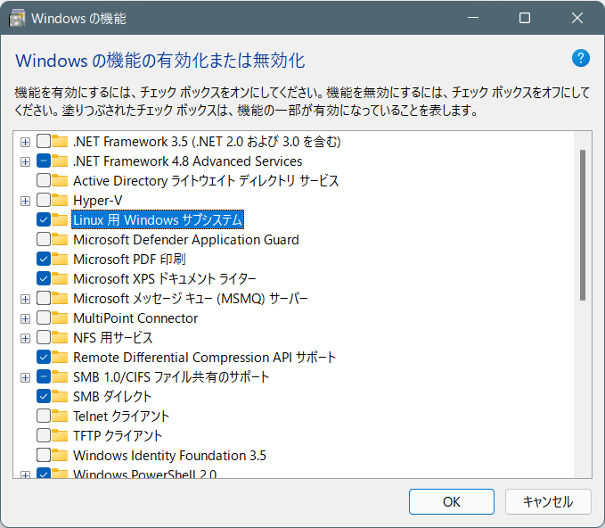This screenshot has height=528, width=605.
Task: Close the Windows の機能 dialog
Action: point(577,18)
